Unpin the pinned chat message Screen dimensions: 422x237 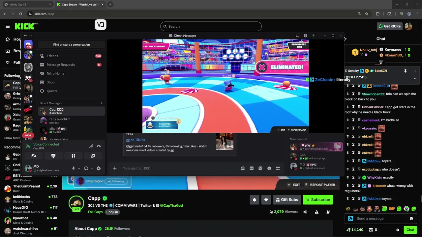click(x=405, y=71)
